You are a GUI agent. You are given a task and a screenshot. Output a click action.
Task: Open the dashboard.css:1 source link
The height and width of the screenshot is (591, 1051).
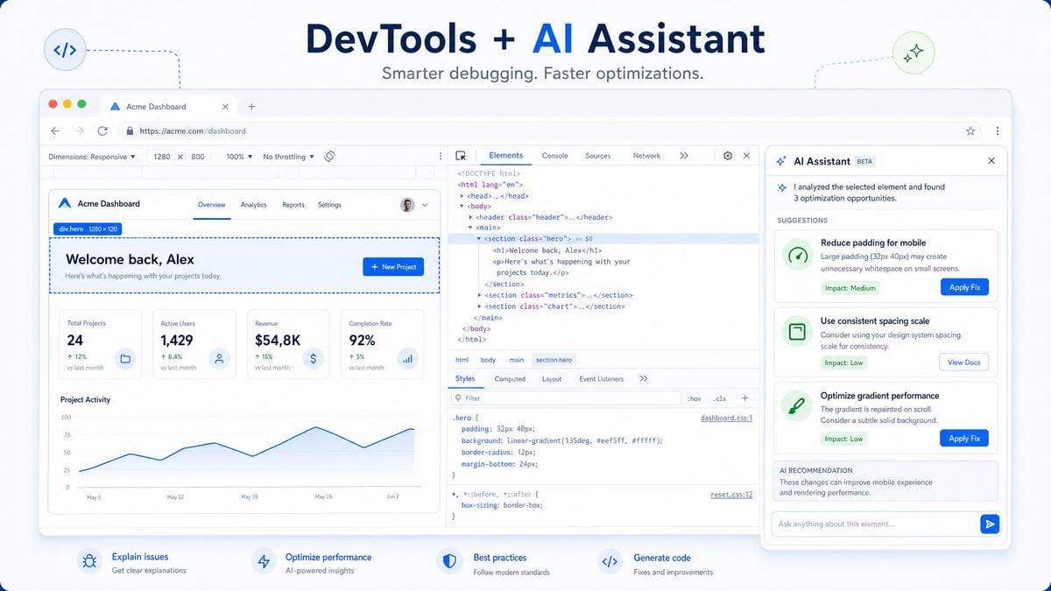tap(727, 419)
